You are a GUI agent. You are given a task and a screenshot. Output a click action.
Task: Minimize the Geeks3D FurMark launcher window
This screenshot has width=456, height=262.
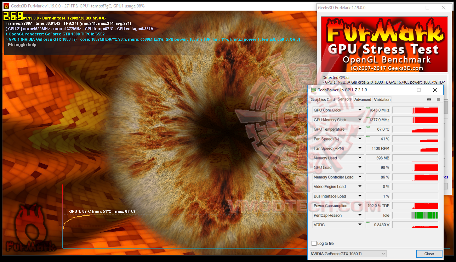pyautogui.click(x=411, y=8)
